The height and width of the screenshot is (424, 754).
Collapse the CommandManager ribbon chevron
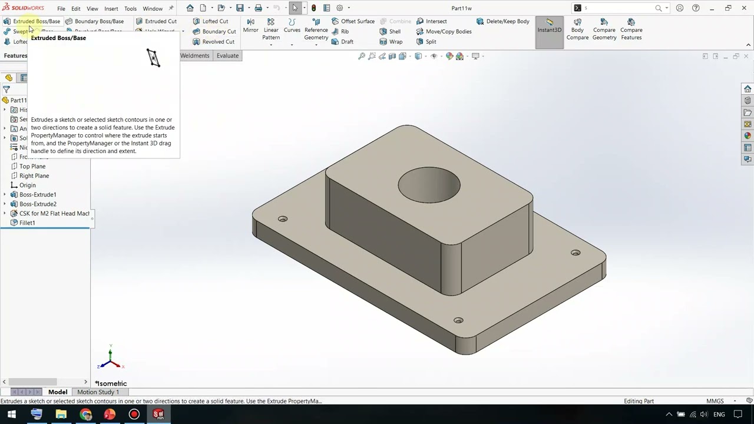[748, 45]
